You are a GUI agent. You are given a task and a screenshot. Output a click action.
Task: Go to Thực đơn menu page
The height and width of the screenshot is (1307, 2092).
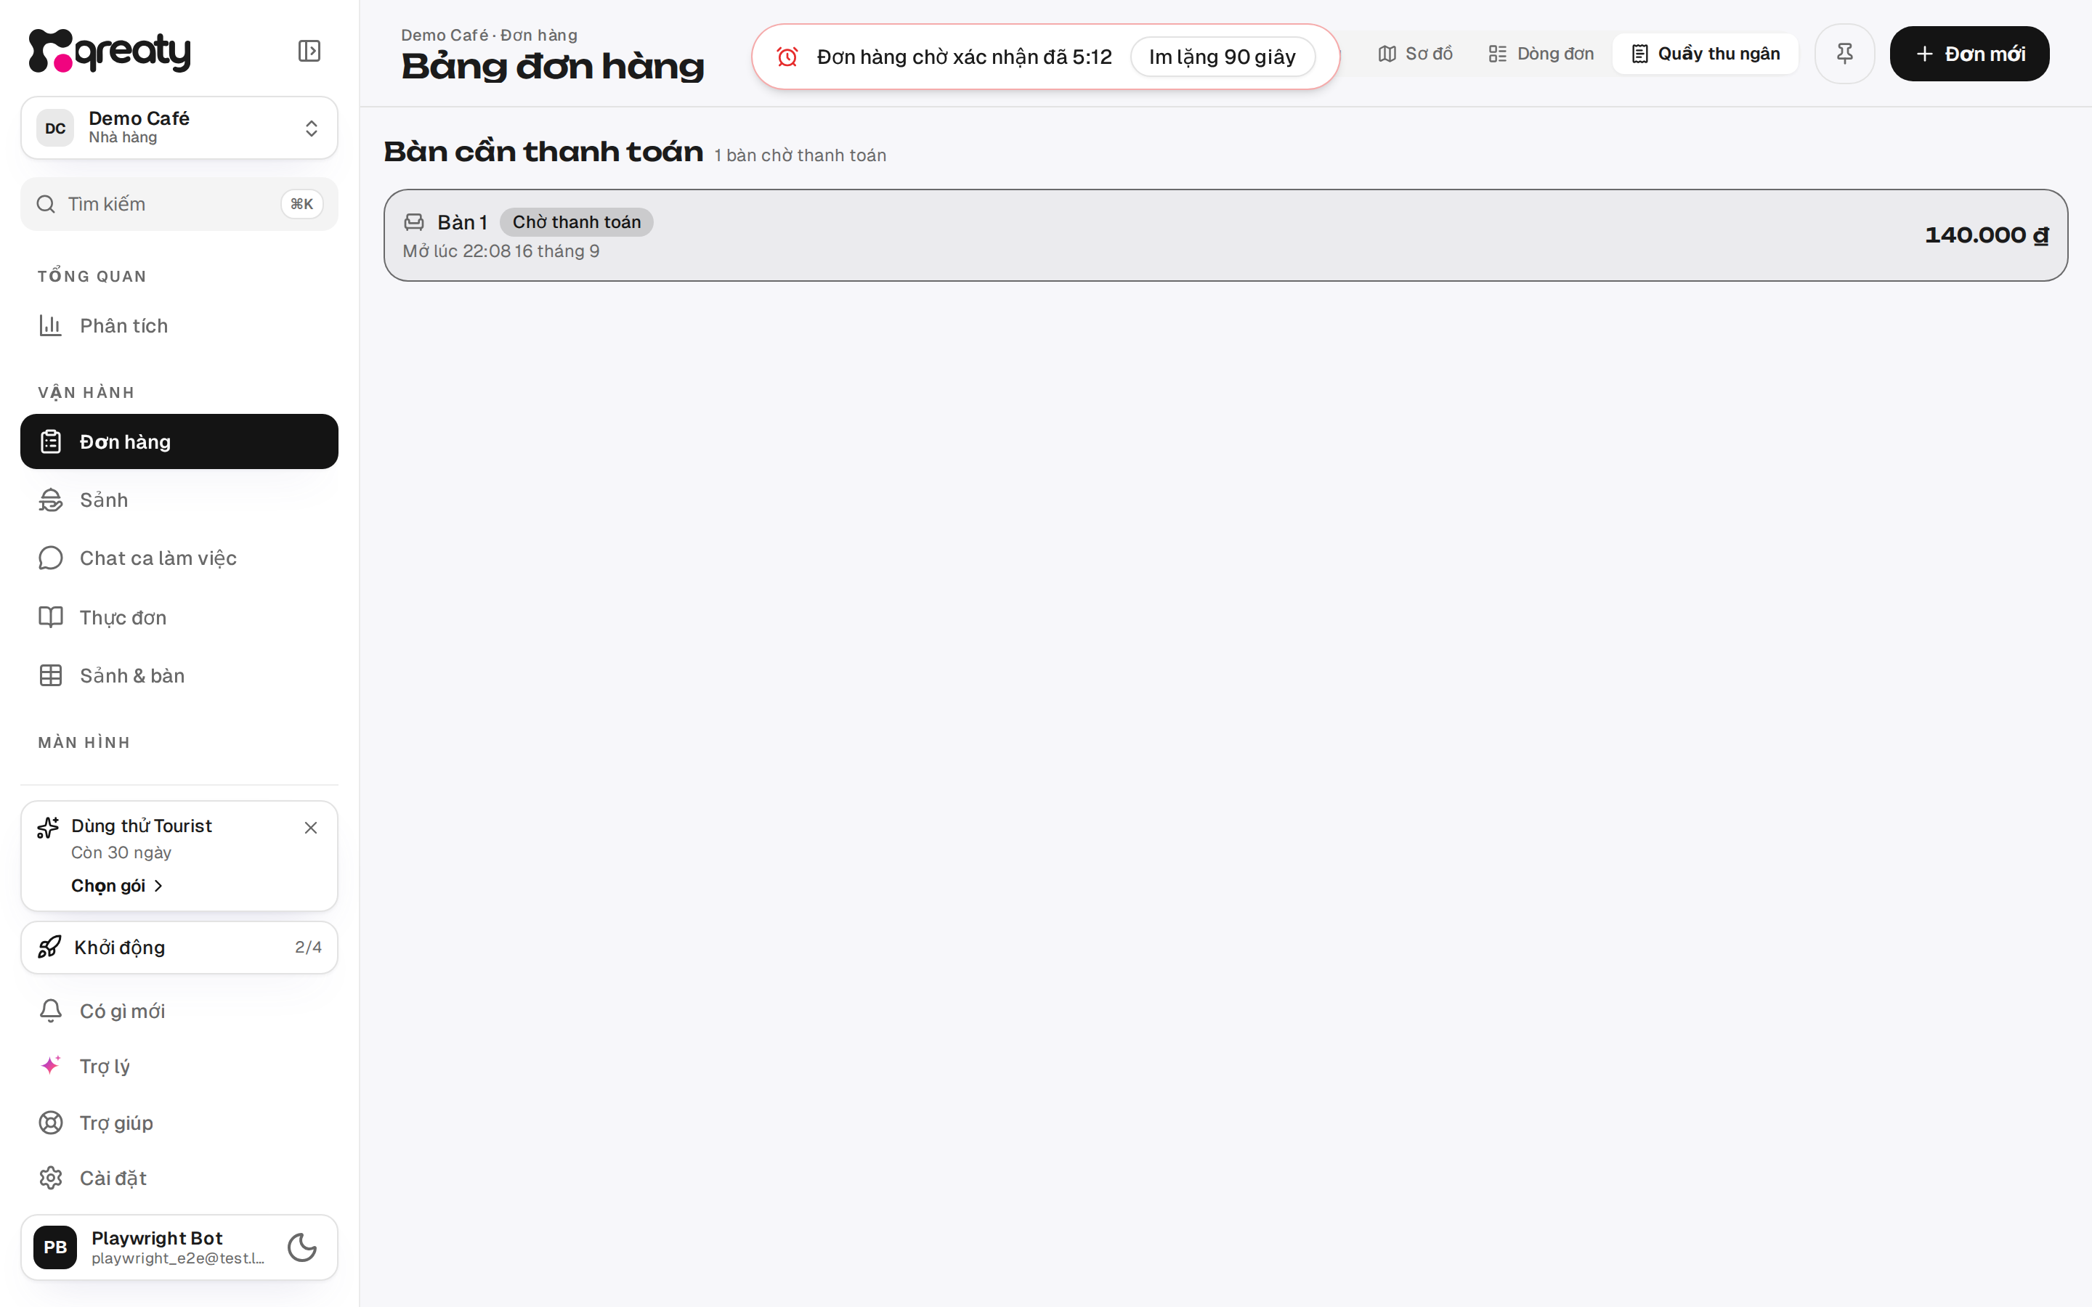[x=179, y=617]
